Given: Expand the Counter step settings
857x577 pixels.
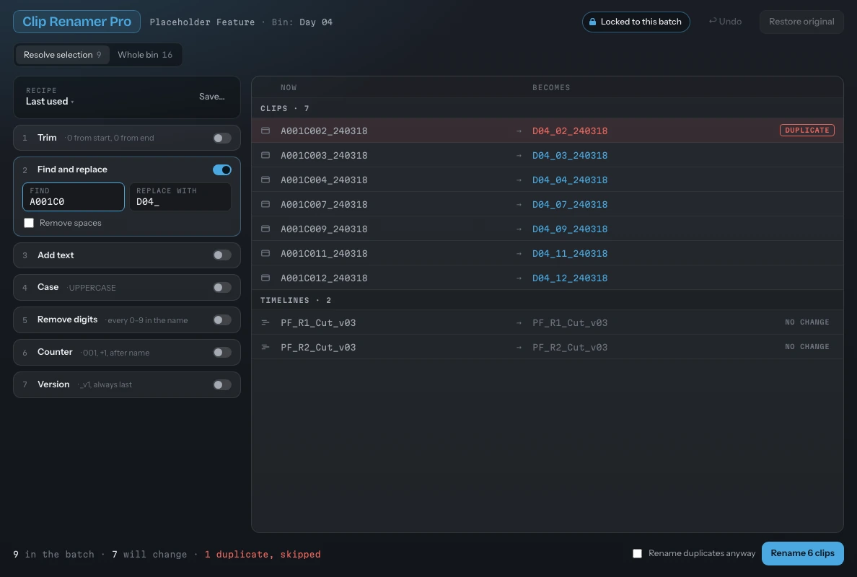Looking at the screenshot, I should click(x=127, y=353).
